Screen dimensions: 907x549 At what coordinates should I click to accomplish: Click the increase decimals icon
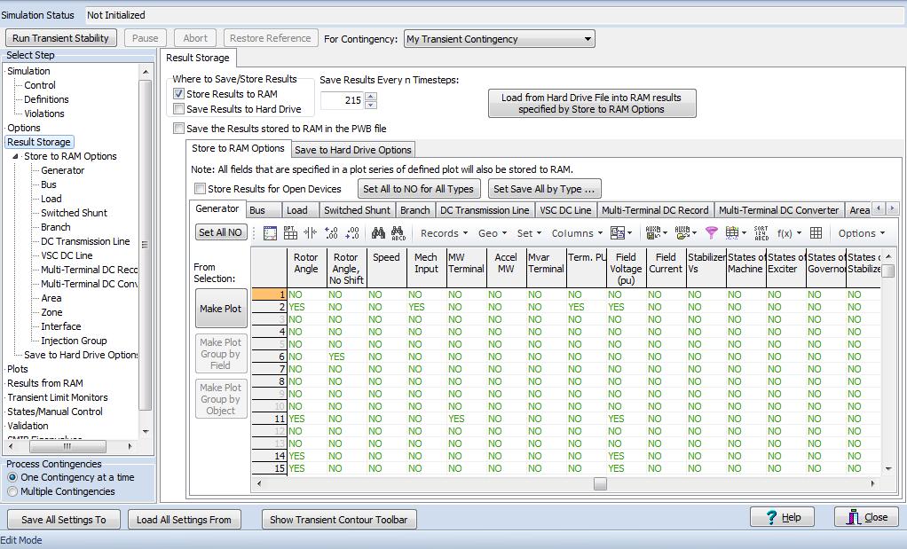(x=331, y=233)
